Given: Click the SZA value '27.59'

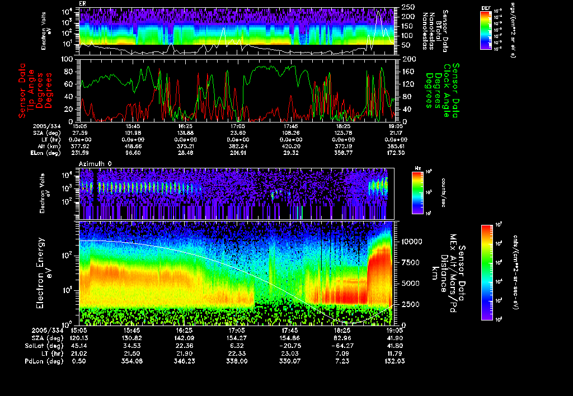Looking at the screenshot, I should point(80,133).
